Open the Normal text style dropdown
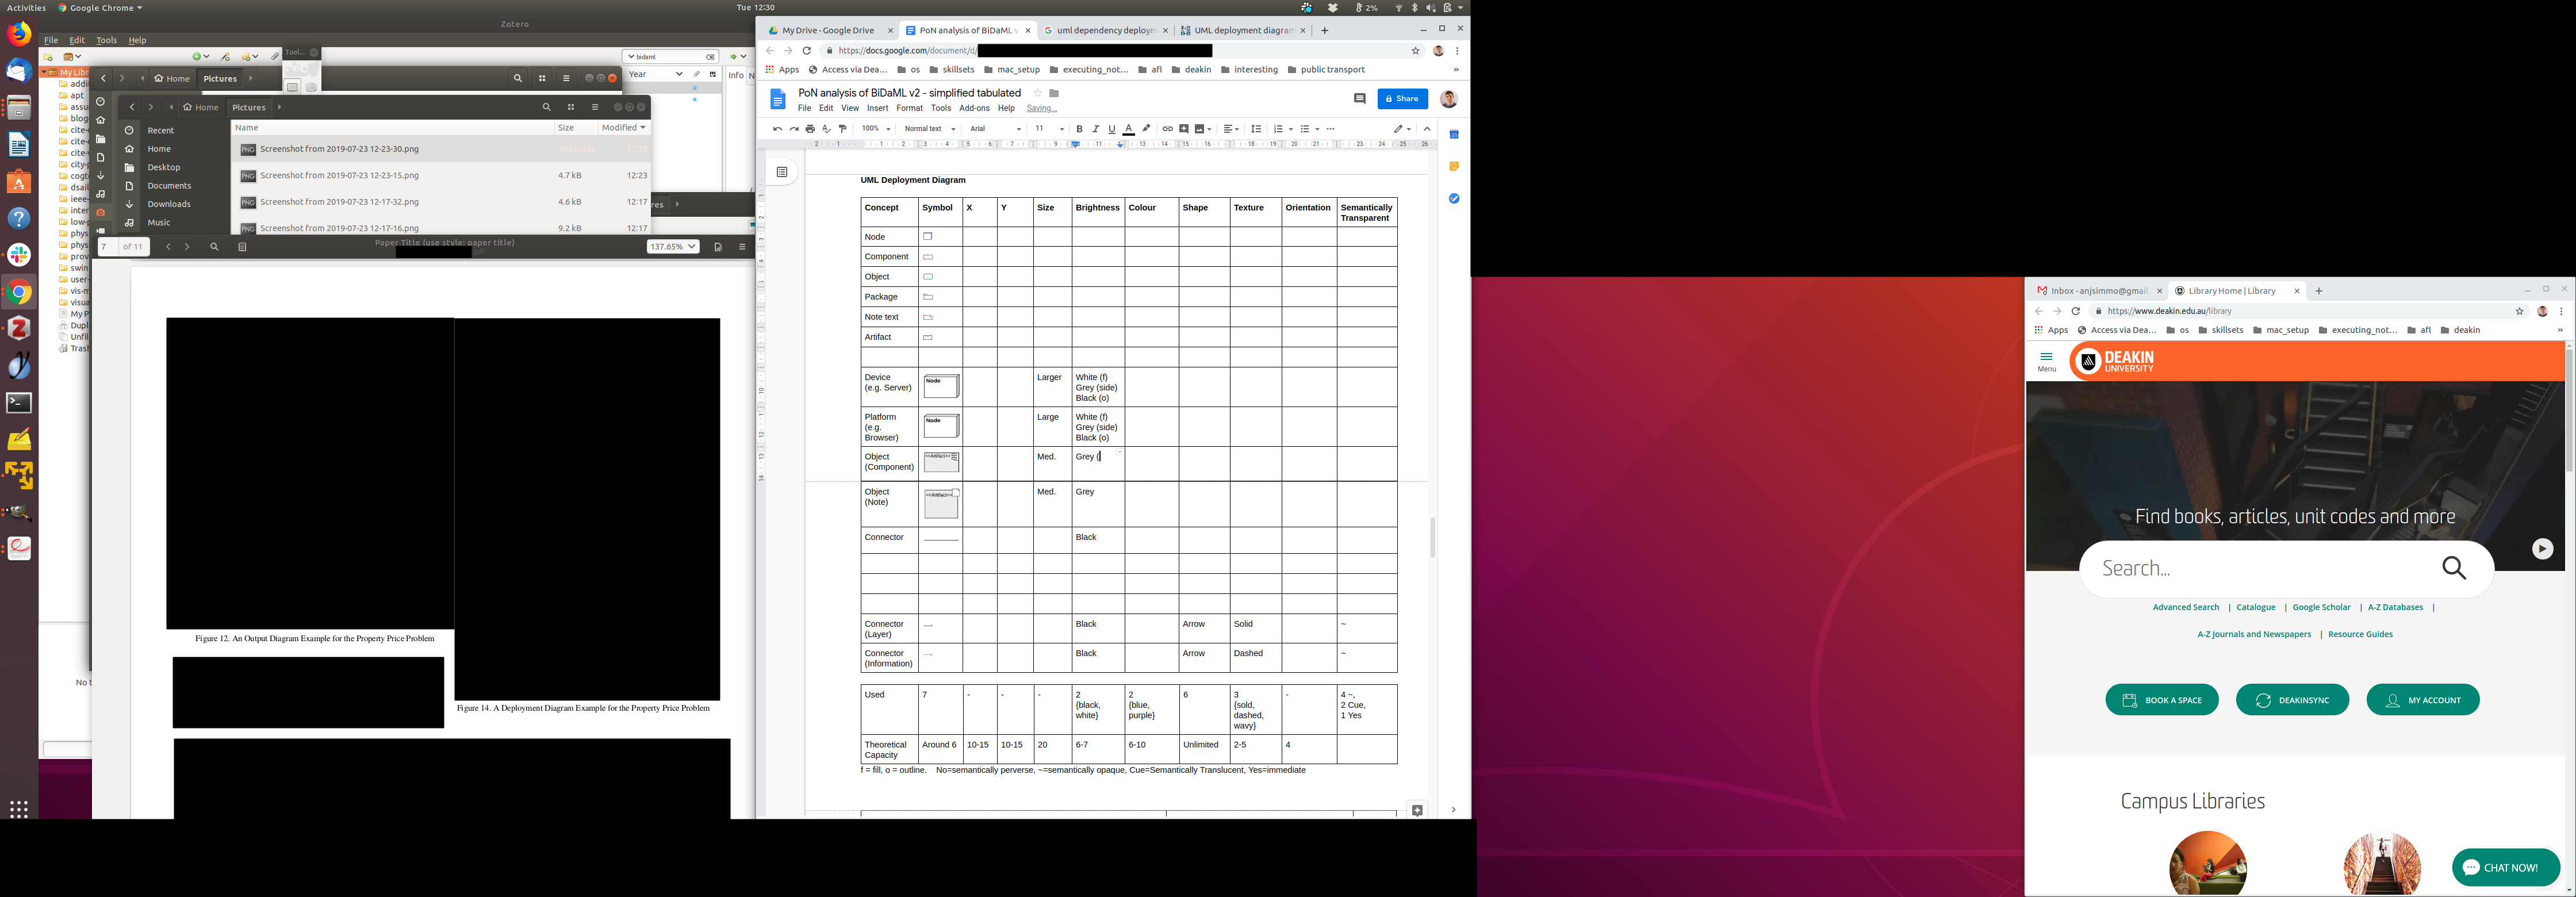2576x897 pixels. (x=930, y=129)
